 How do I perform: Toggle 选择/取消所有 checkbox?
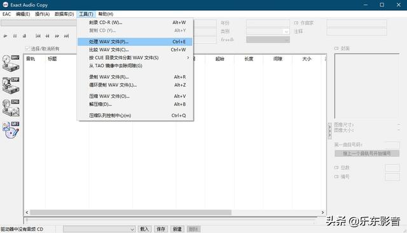click(x=28, y=48)
